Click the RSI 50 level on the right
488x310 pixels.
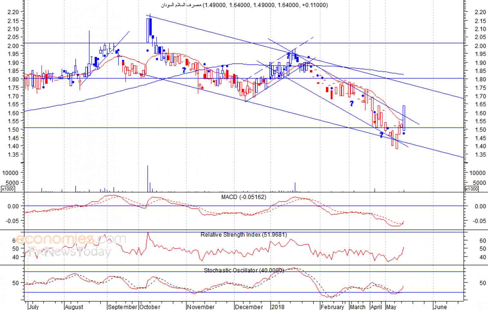coord(483,249)
